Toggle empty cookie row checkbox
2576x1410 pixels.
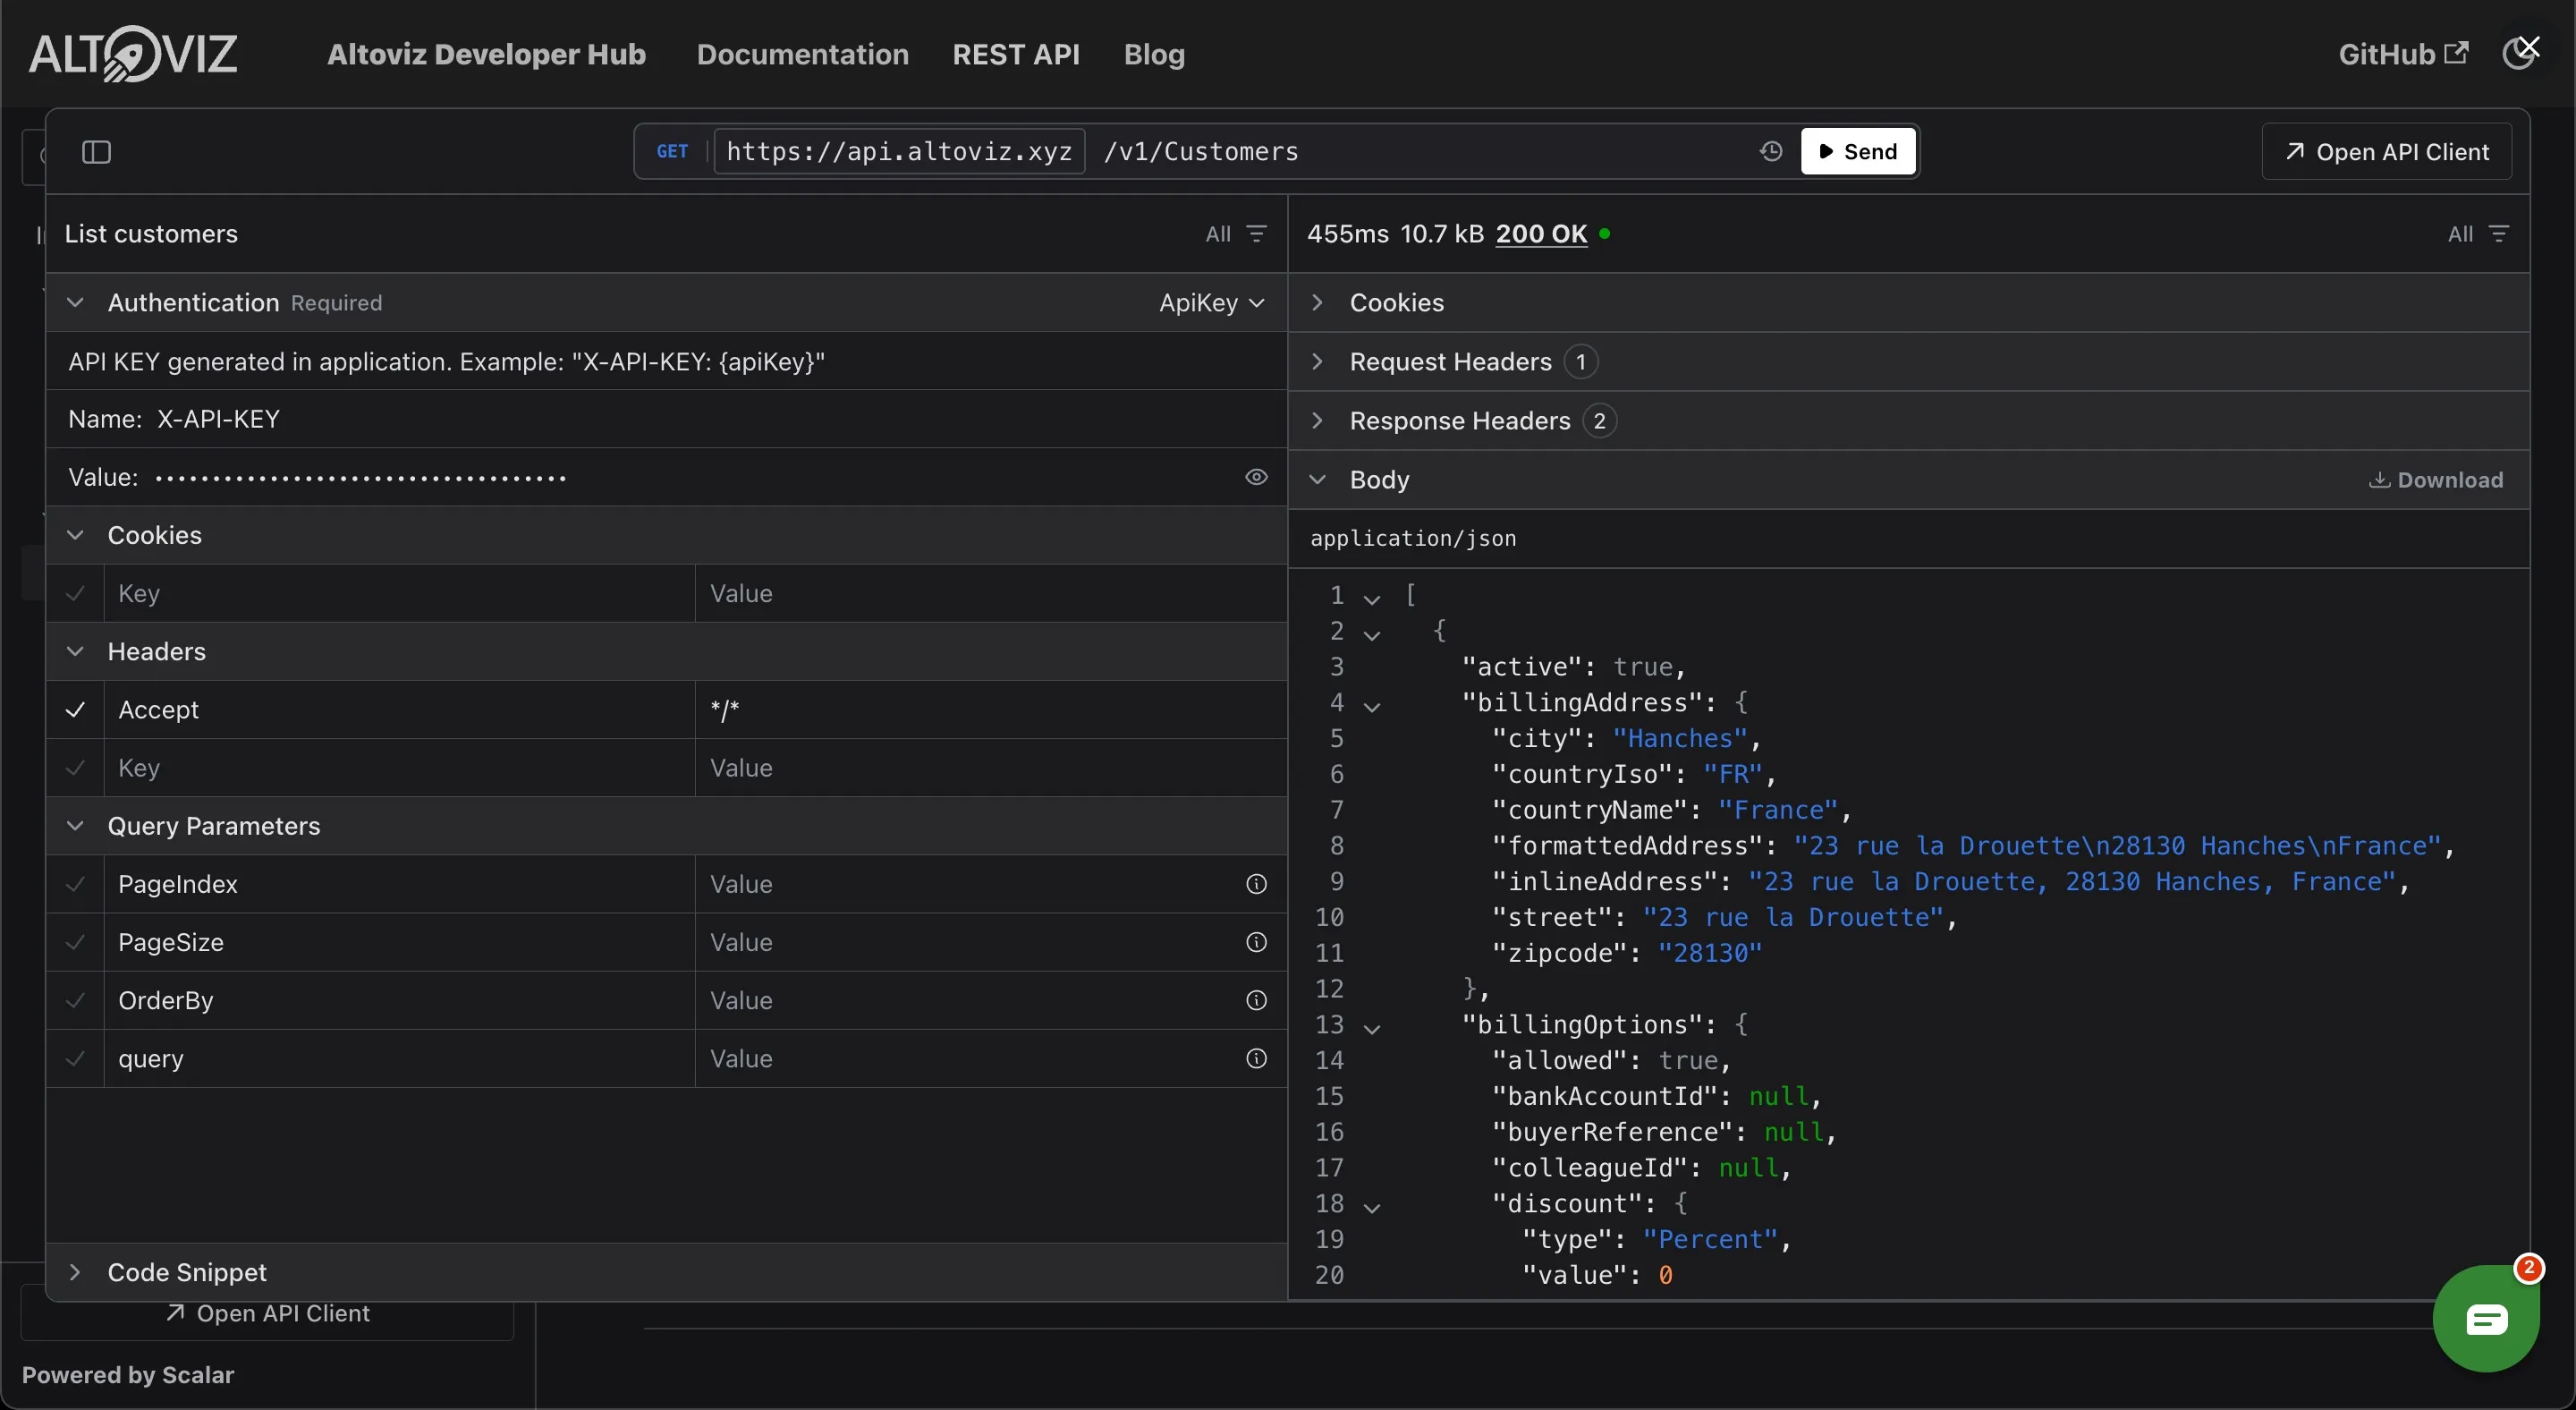[x=75, y=593]
